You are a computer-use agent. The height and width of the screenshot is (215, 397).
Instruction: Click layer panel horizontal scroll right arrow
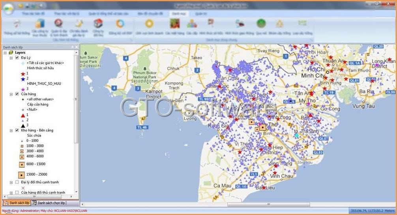click(71, 196)
